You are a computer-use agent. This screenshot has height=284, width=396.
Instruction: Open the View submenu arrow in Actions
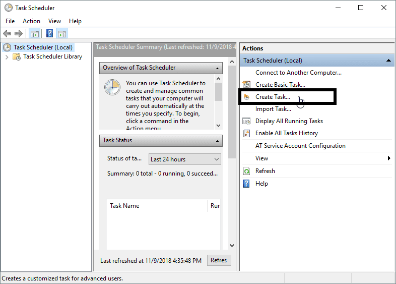tap(389, 158)
